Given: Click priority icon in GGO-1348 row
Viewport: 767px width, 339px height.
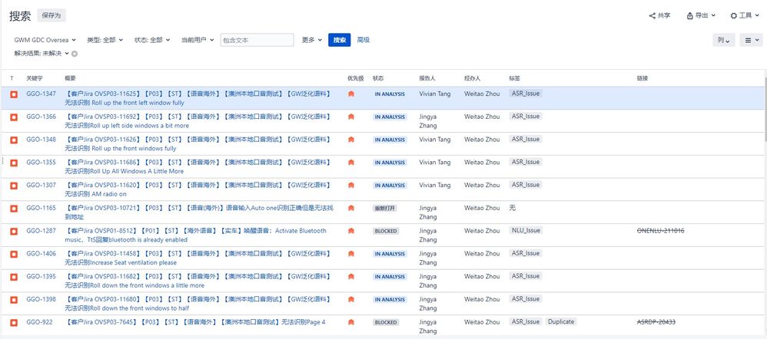Looking at the screenshot, I should tap(350, 140).
